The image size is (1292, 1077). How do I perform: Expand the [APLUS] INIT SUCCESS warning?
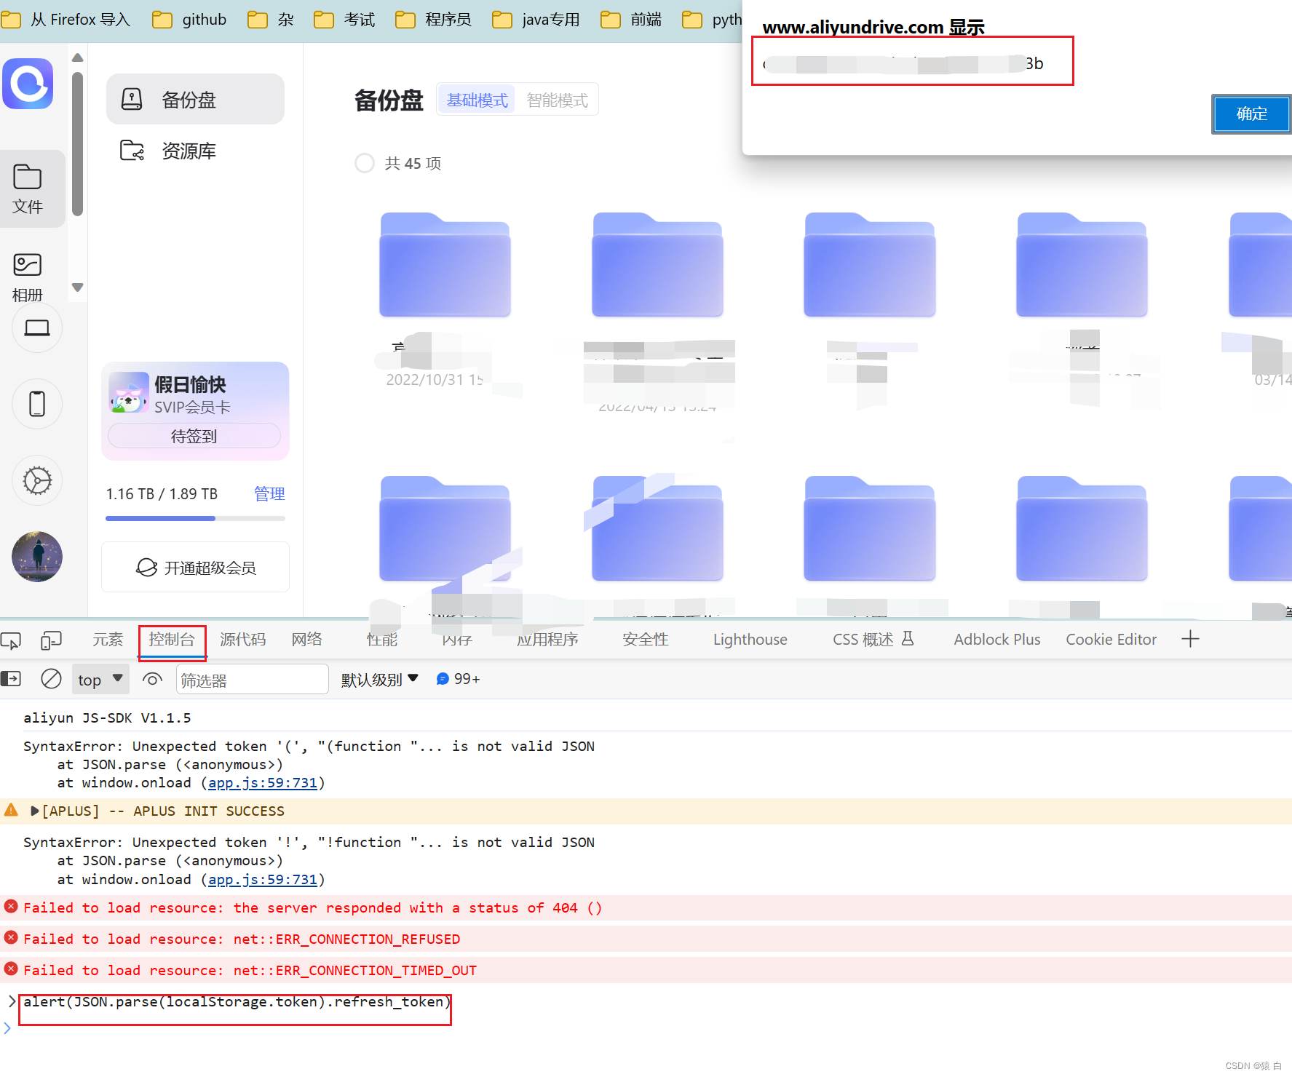tap(34, 811)
